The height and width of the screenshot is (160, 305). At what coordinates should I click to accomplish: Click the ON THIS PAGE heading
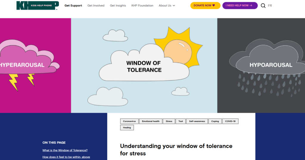[x=54, y=142]
